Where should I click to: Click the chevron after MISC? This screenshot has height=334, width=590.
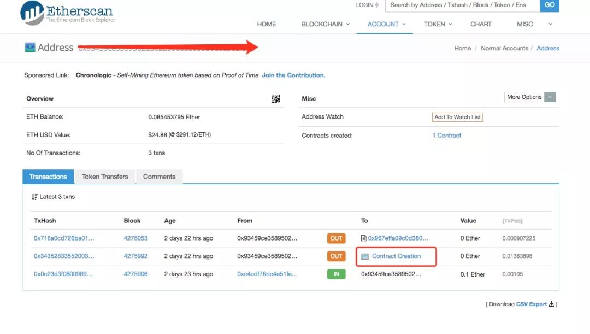[550, 24]
